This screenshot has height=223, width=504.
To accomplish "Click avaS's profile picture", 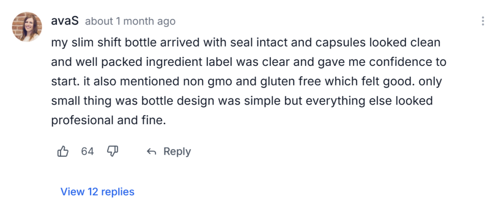I will 27,27.
